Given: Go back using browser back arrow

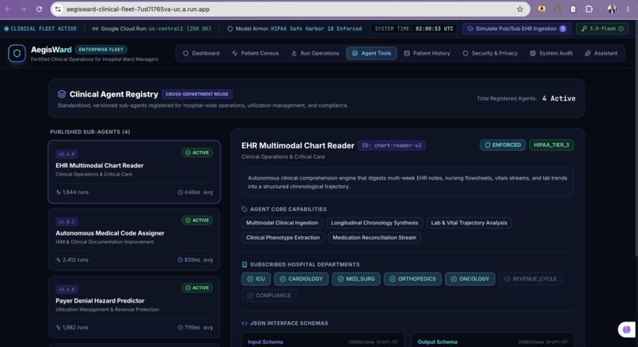Looking at the screenshot, I should [8, 9].
